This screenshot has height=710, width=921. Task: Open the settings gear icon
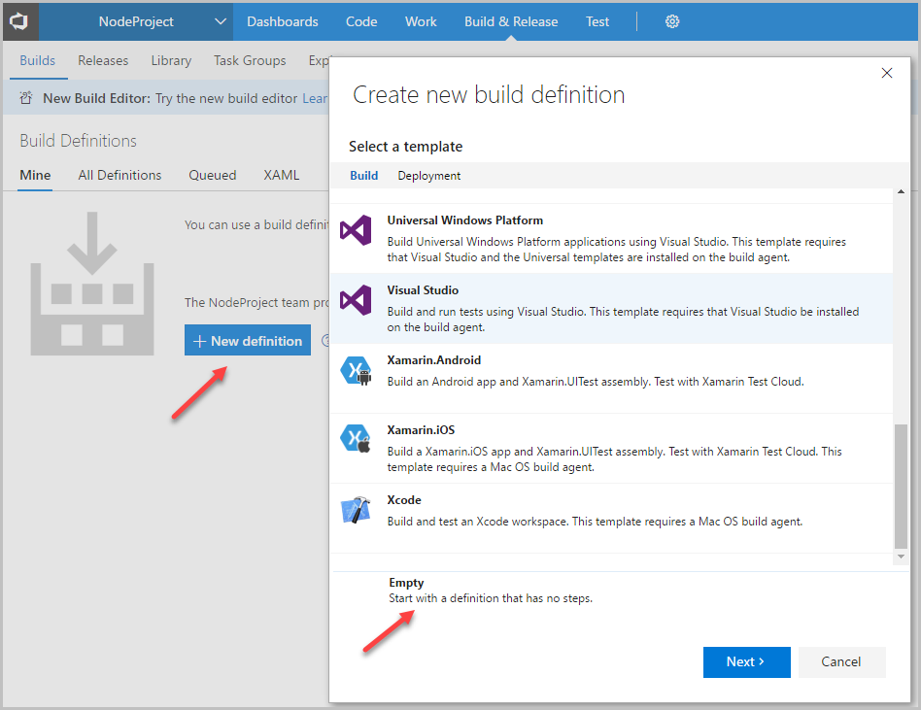click(x=672, y=21)
